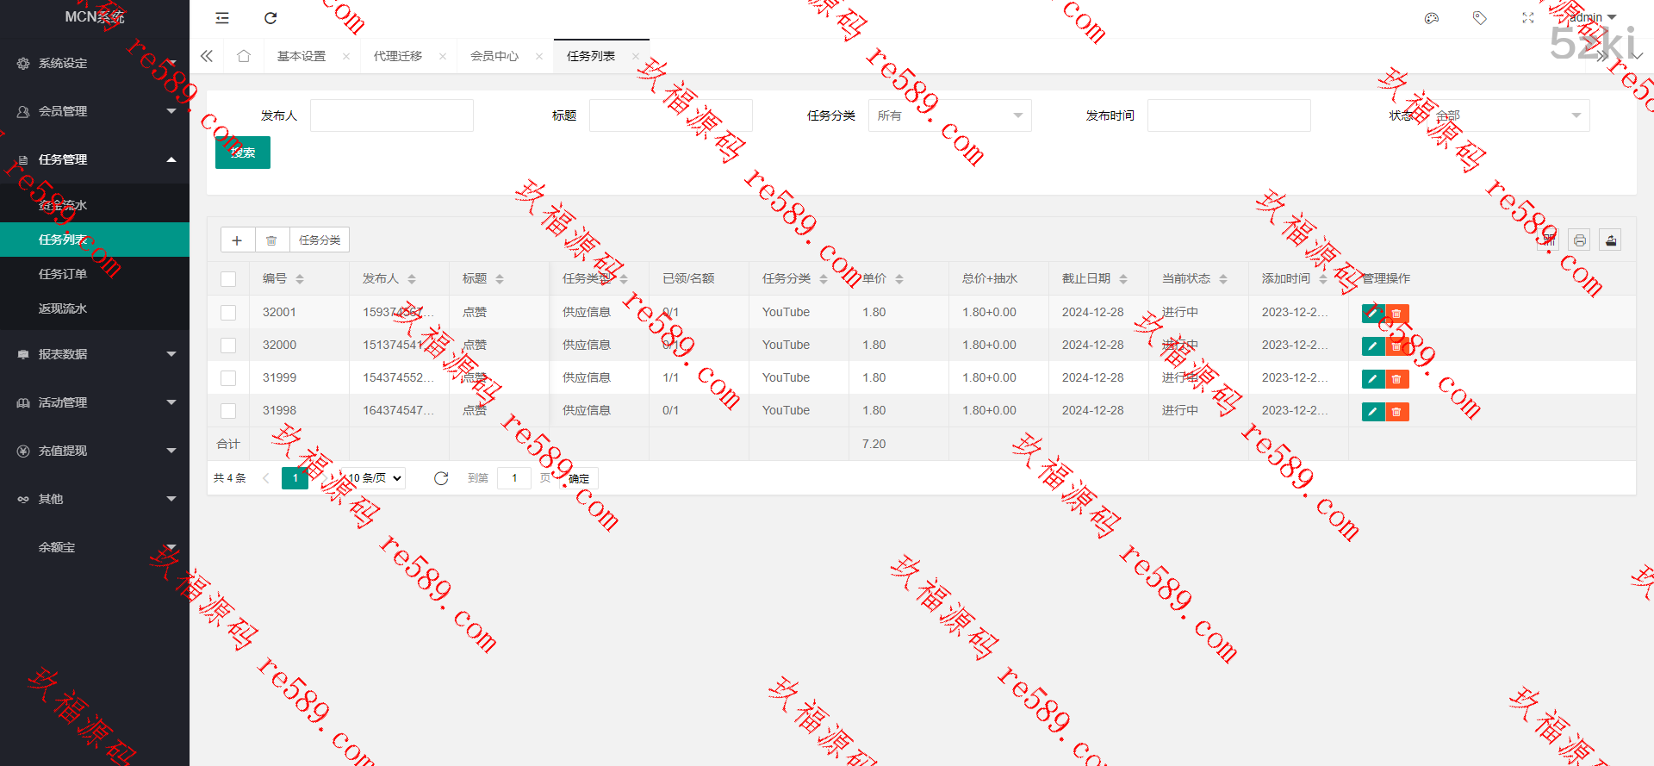
Task: Open 任务订单 in the sidebar
Action: pos(63,274)
